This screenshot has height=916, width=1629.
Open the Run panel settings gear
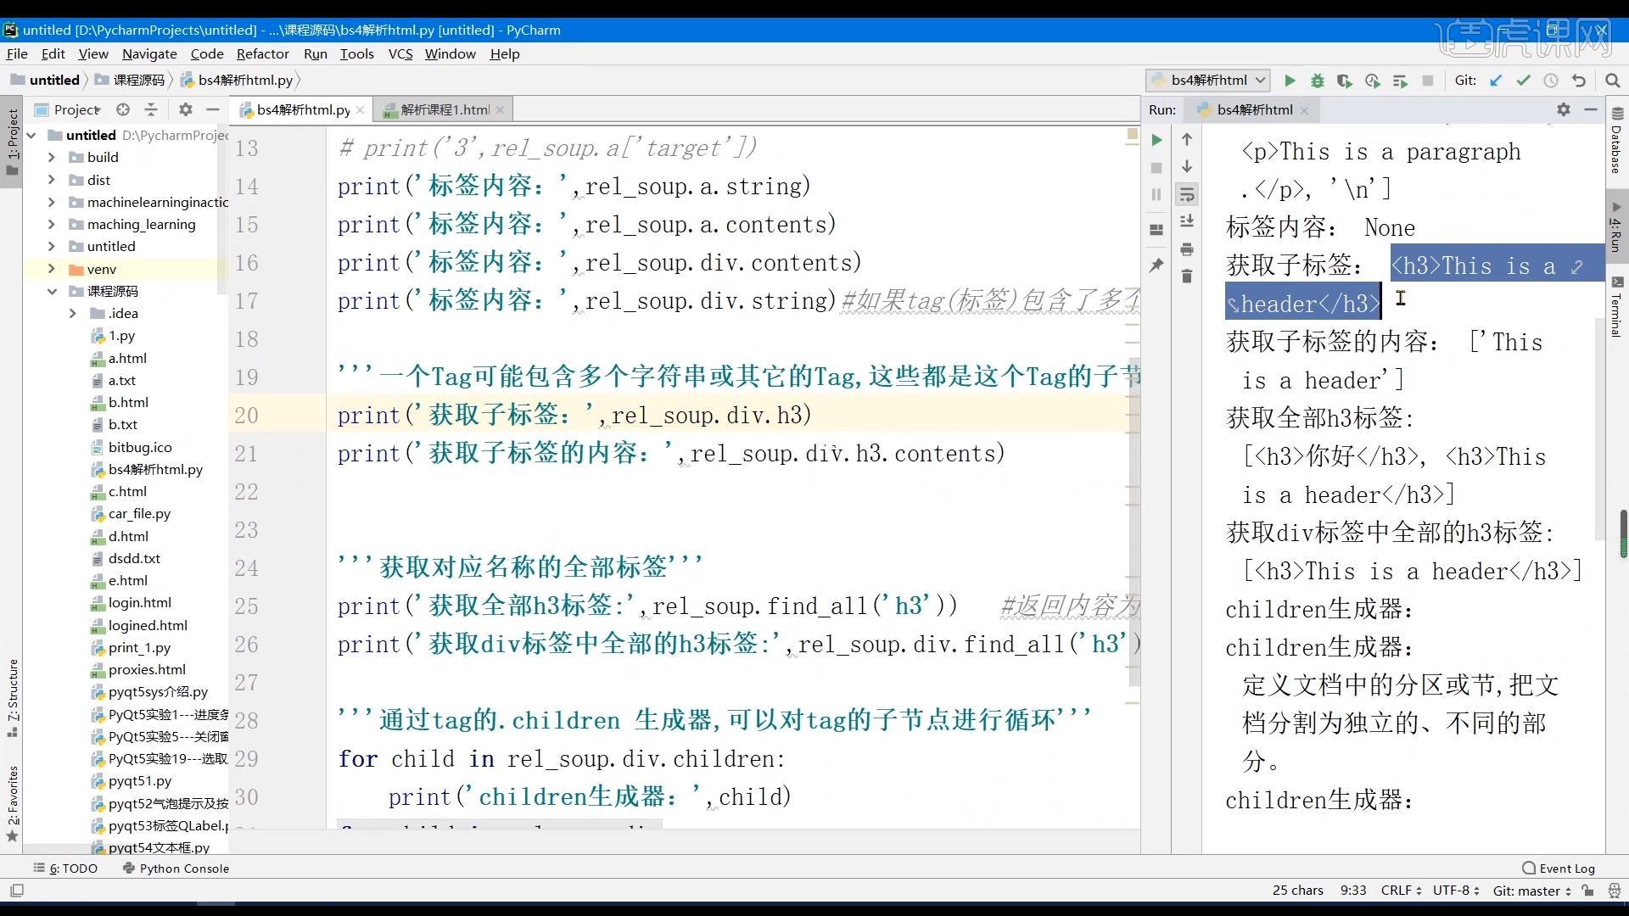(1562, 109)
